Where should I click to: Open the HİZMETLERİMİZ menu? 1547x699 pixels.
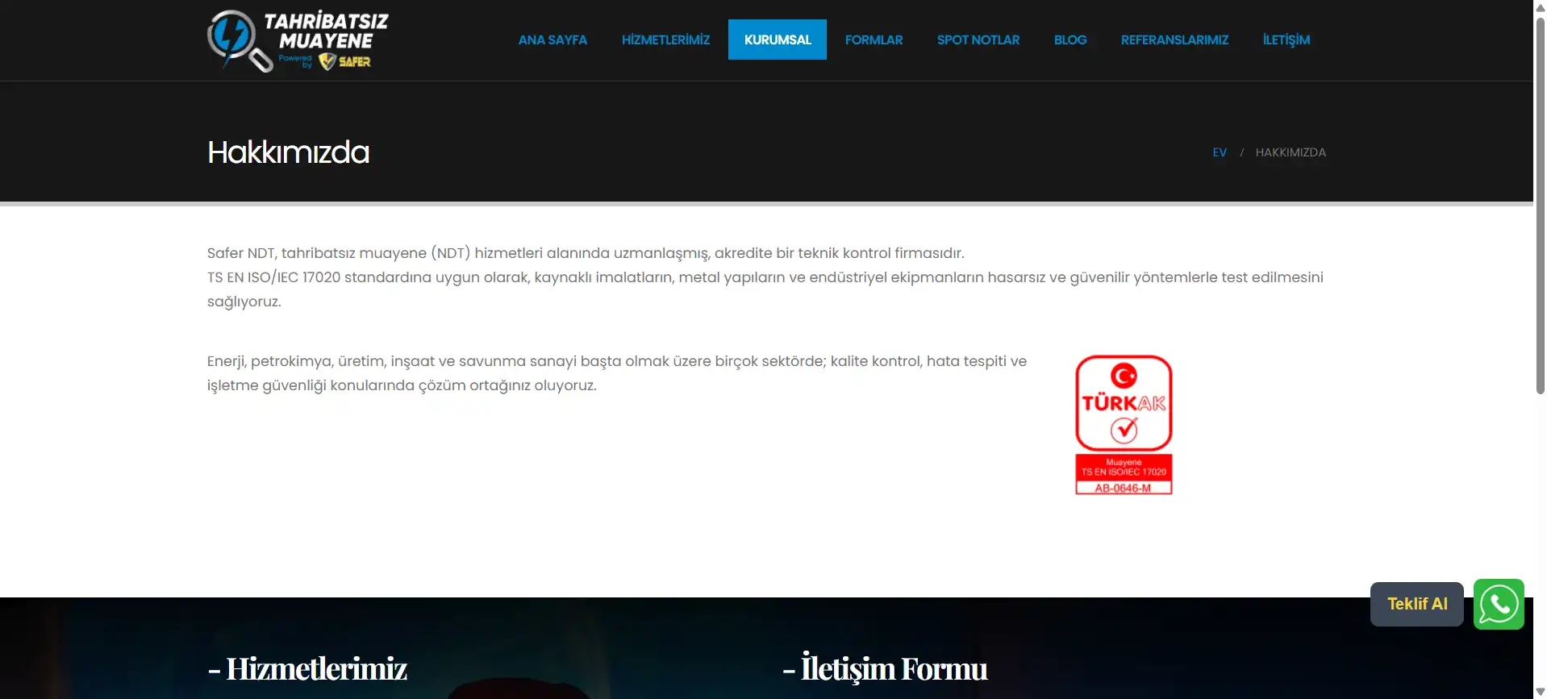665,40
